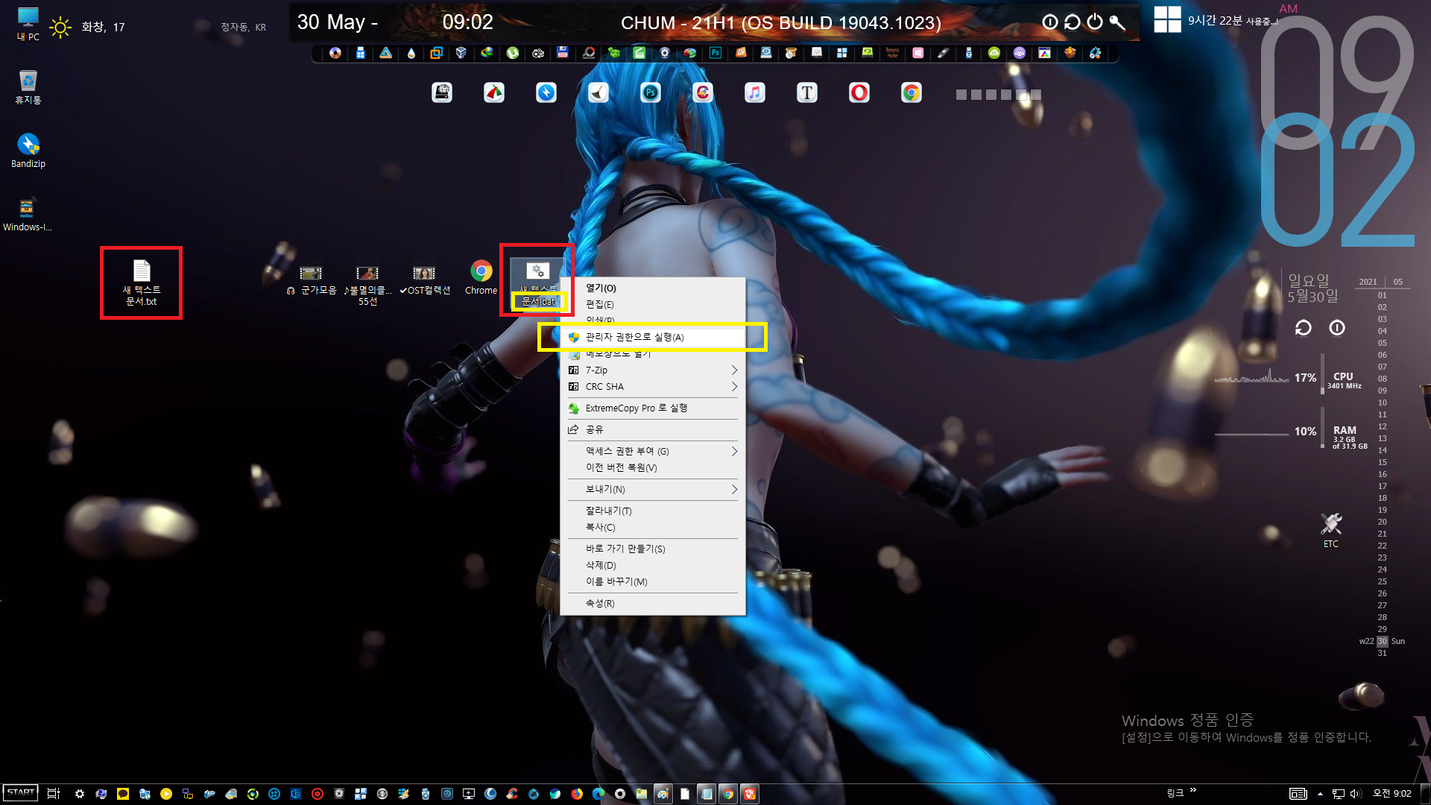Click the CPU 17% usage meter
Screen dimensions: 1431x805
click(1289, 378)
